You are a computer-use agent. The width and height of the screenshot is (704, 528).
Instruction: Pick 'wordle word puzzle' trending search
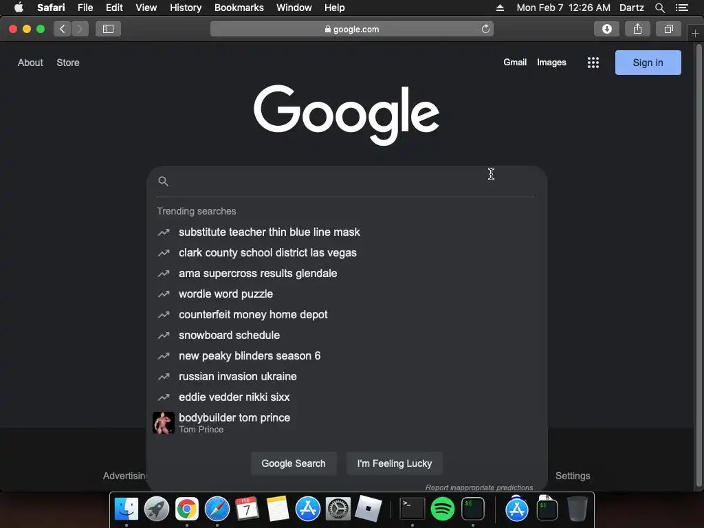[346, 294]
